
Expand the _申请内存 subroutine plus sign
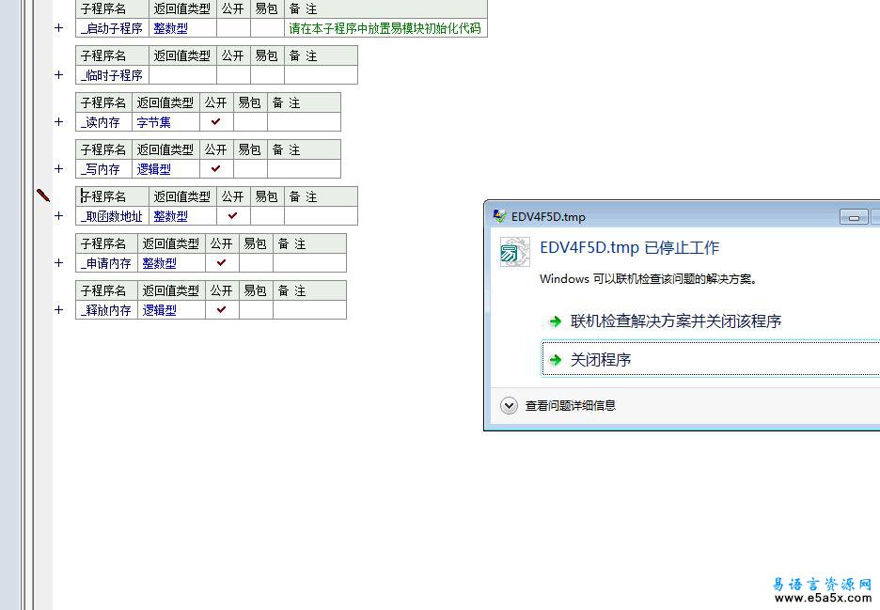[59, 262]
